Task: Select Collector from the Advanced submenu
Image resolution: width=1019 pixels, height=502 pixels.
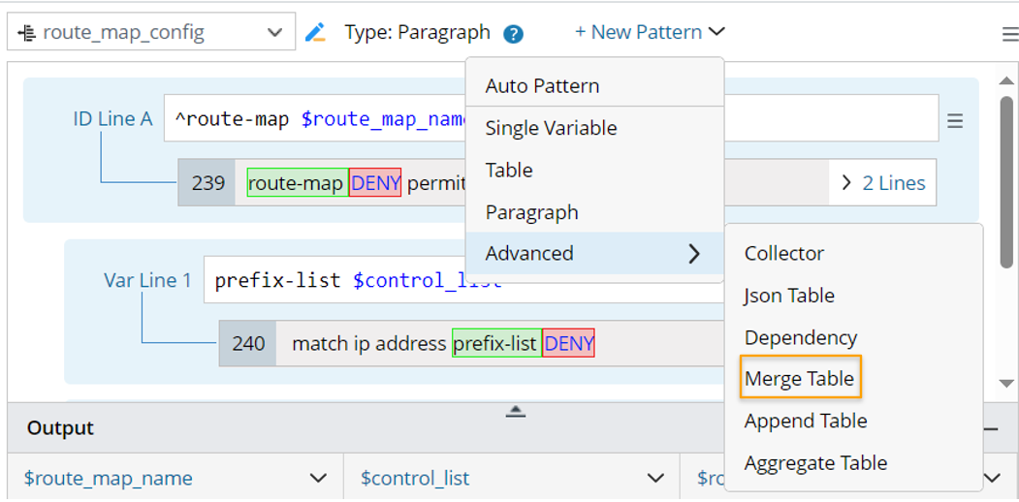Action: coord(783,253)
